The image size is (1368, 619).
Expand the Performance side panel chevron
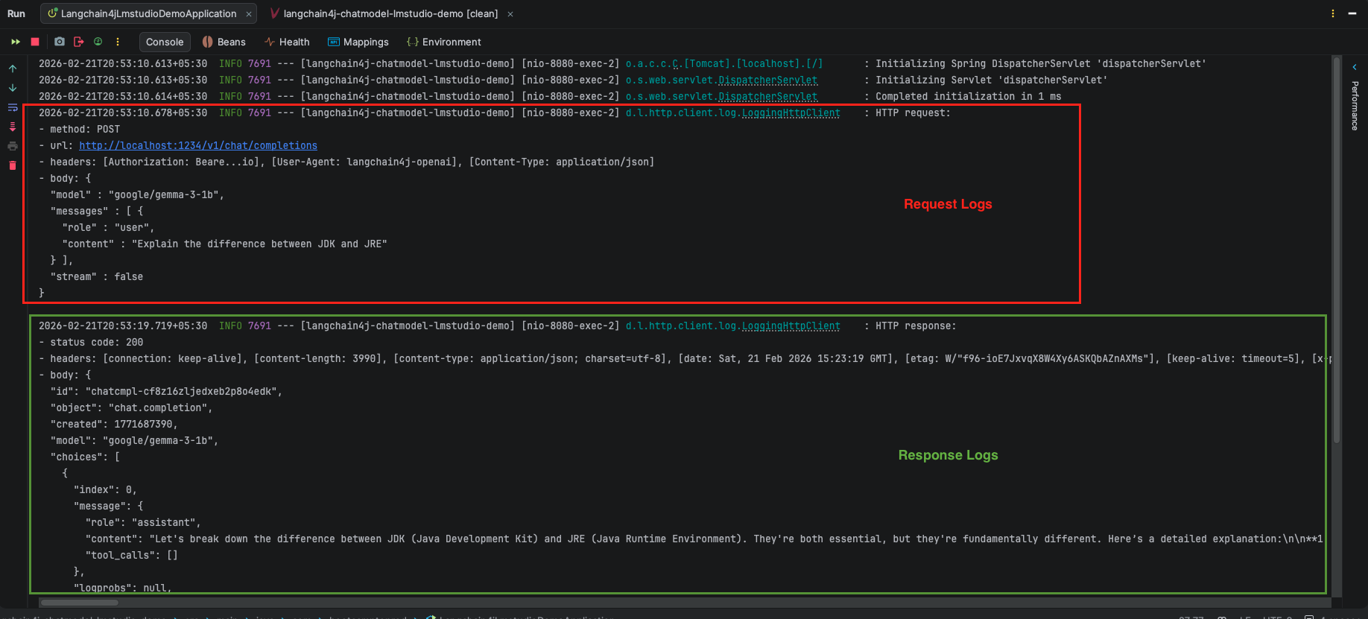[x=1355, y=67]
